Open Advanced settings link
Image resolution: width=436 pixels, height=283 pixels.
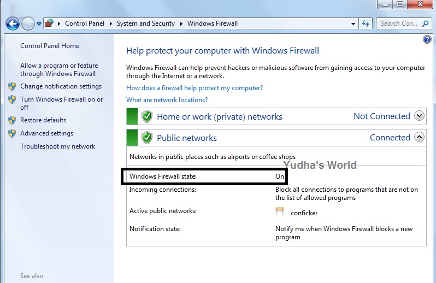47,133
